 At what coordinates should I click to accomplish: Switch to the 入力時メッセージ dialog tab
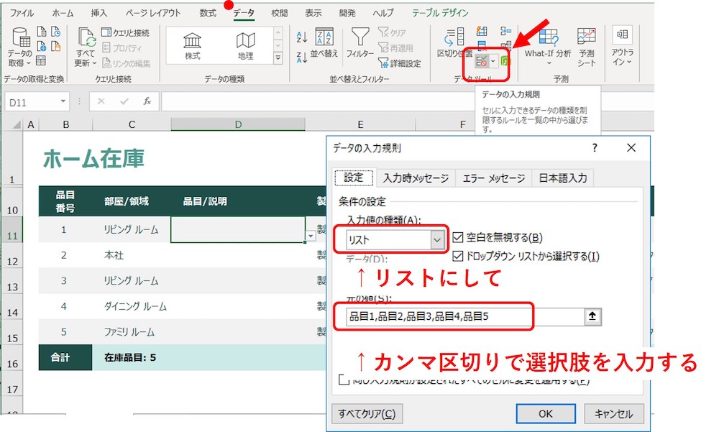tap(416, 178)
